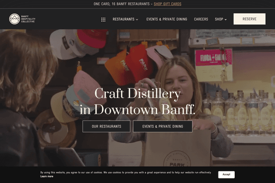Click the Reserve button
Viewport: 275px width, 183px height.
250,19
